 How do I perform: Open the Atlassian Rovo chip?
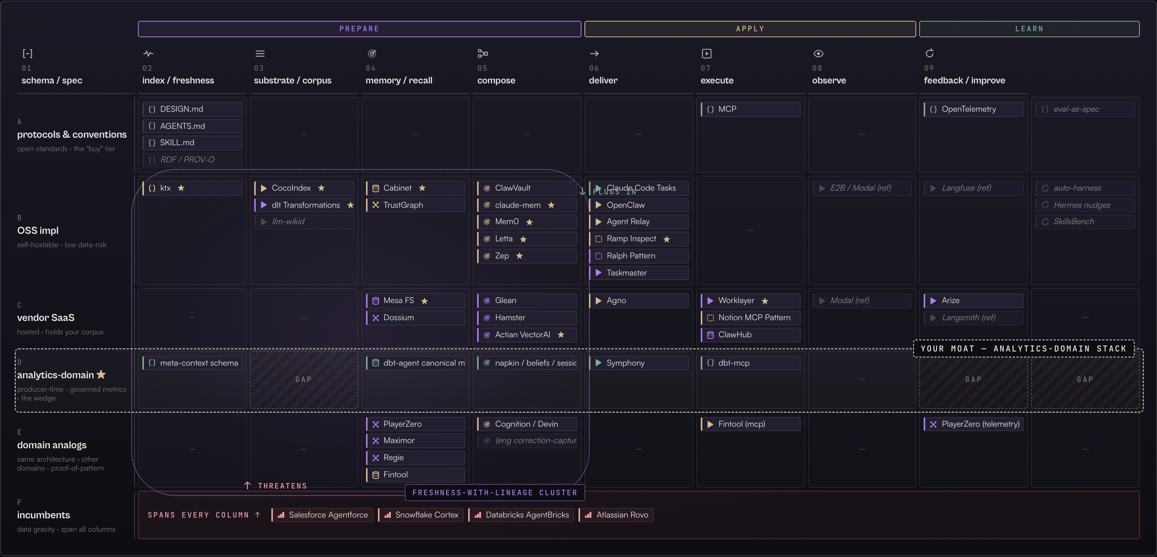(x=617, y=515)
